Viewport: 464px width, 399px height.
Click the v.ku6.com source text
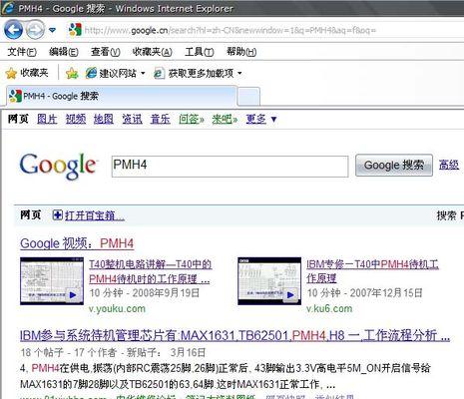point(329,308)
